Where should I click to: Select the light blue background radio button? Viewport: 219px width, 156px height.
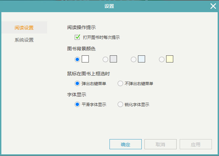click(x=134, y=59)
